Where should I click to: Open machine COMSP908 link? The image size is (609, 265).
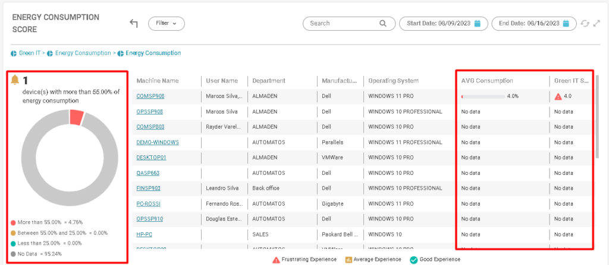(x=149, y=96)
